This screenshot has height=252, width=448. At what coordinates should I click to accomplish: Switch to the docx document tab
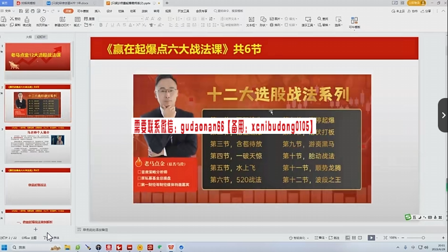click(70, 3)
